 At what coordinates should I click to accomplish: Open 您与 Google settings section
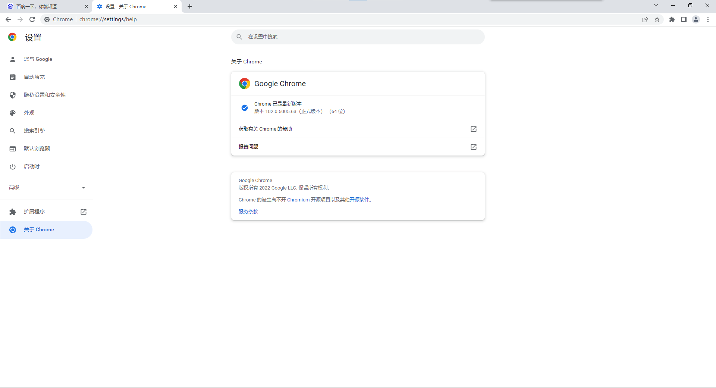point(46,59)
